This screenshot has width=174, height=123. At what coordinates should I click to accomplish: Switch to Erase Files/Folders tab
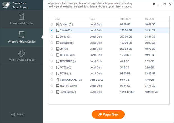(22, 19)
